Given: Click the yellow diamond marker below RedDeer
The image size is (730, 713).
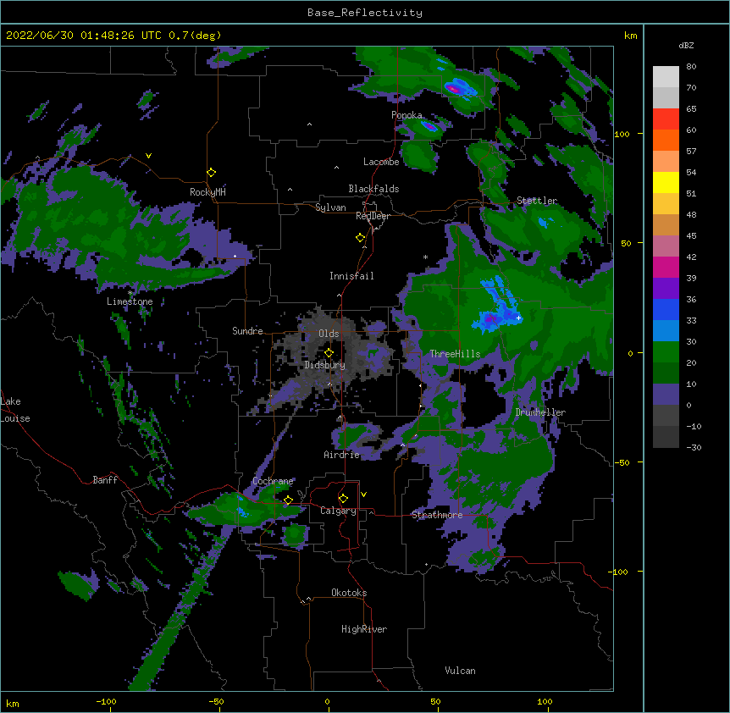Looking at the screenshot, I should (361, 238).
